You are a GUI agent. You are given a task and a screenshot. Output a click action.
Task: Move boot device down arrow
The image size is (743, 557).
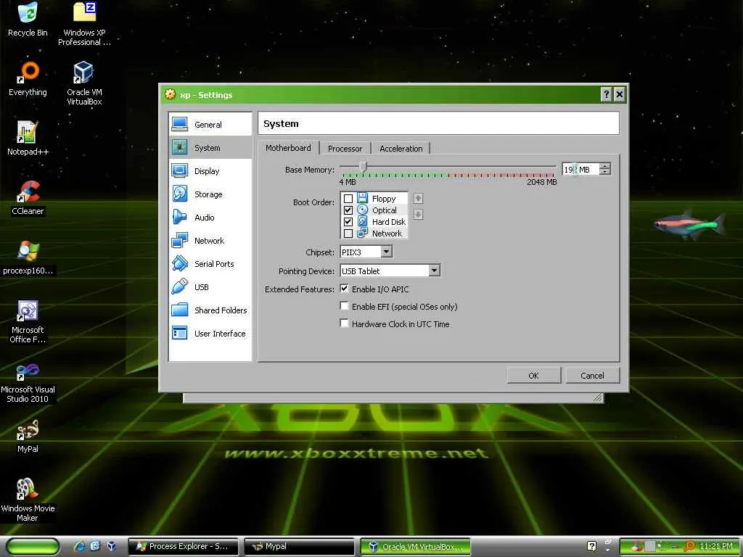418,215
